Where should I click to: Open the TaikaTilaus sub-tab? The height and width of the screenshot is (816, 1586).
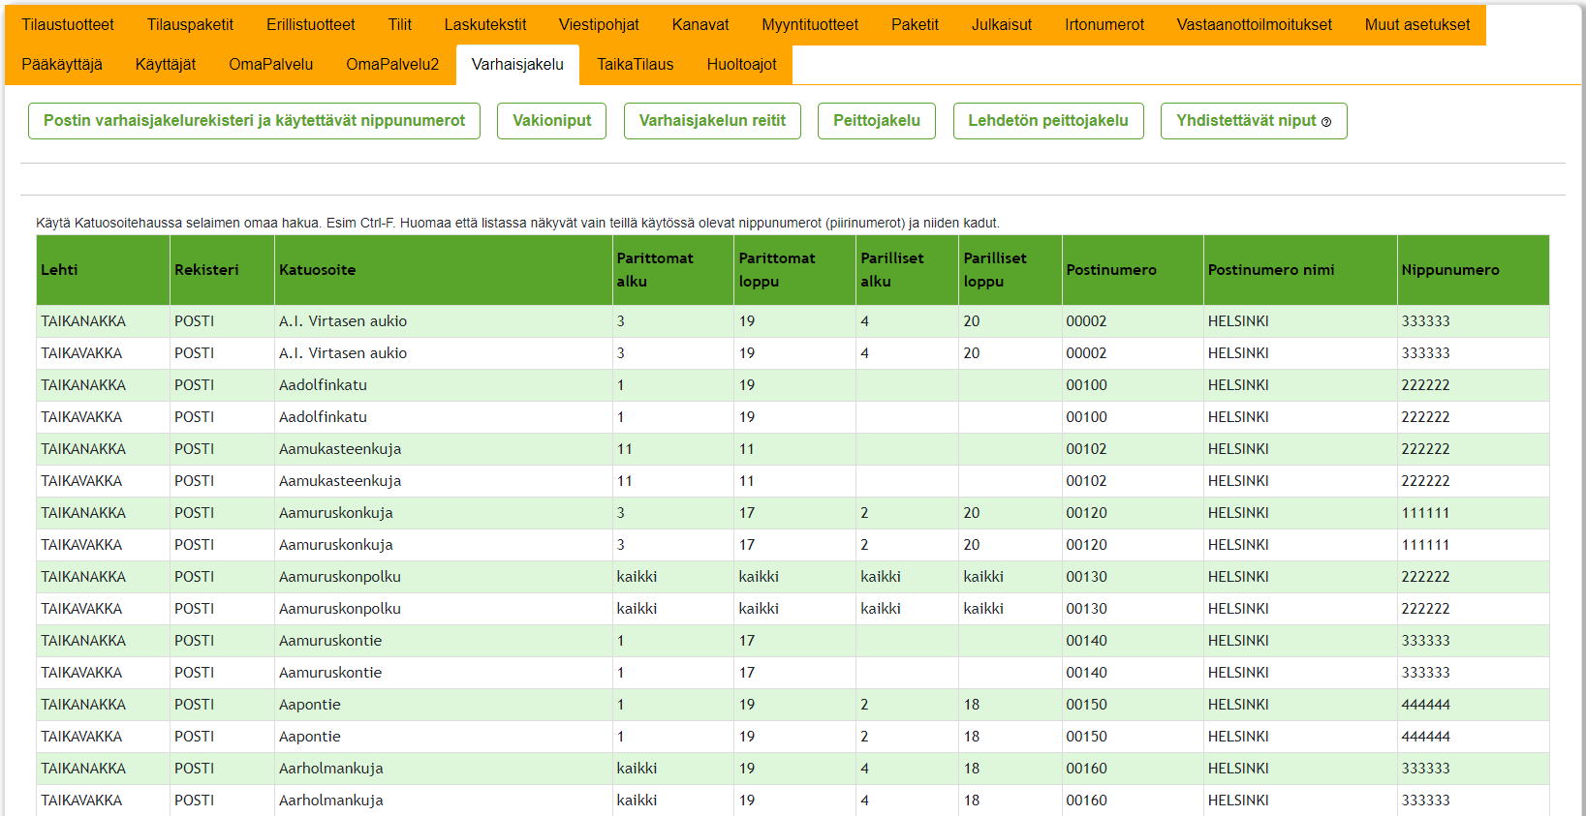point(636,64)
